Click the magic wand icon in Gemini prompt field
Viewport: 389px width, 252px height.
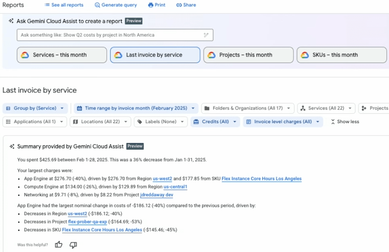click(x=206, y=35)
